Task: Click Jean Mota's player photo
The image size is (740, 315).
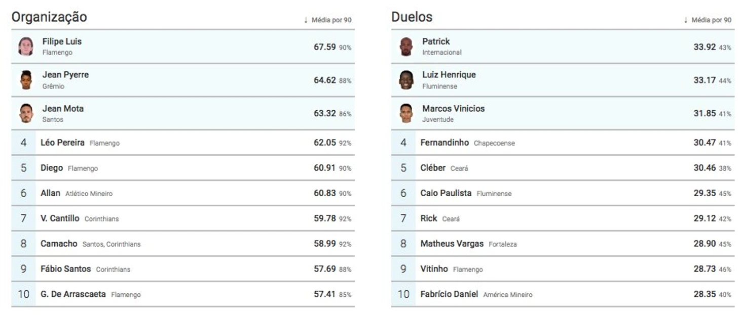Action: click(x=26, y=113)
